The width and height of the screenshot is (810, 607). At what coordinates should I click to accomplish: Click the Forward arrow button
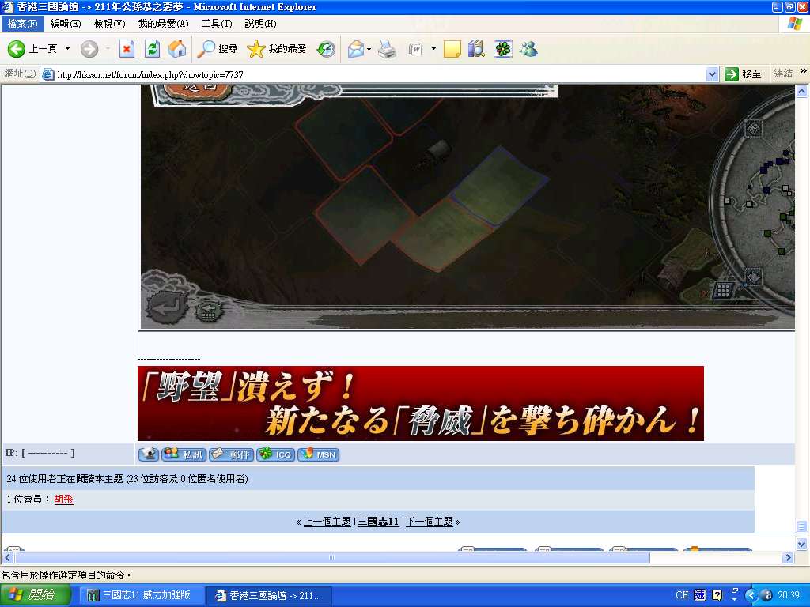(x=89, y=49)
